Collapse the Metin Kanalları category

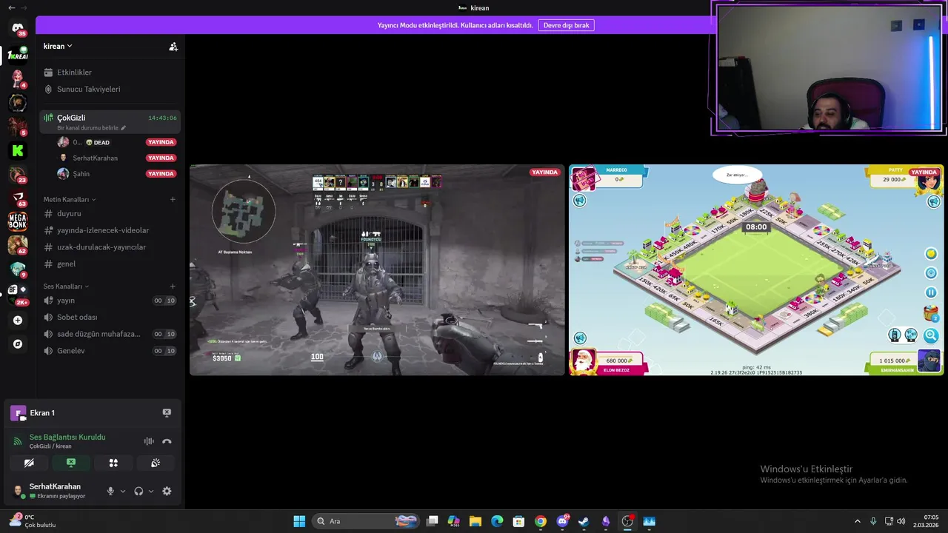(70, 199)
